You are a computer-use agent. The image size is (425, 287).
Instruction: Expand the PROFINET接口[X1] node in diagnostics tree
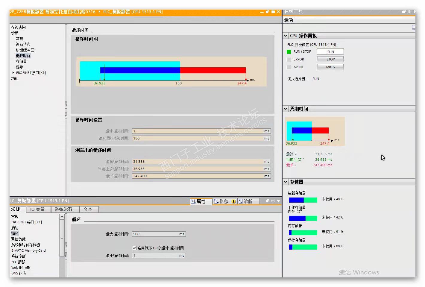[13, 73]
